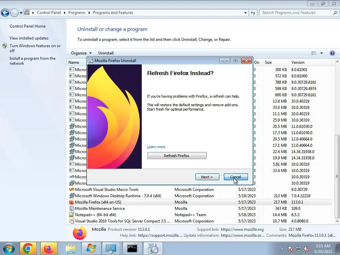Click the Notepad++ row icon

point(71,215)
